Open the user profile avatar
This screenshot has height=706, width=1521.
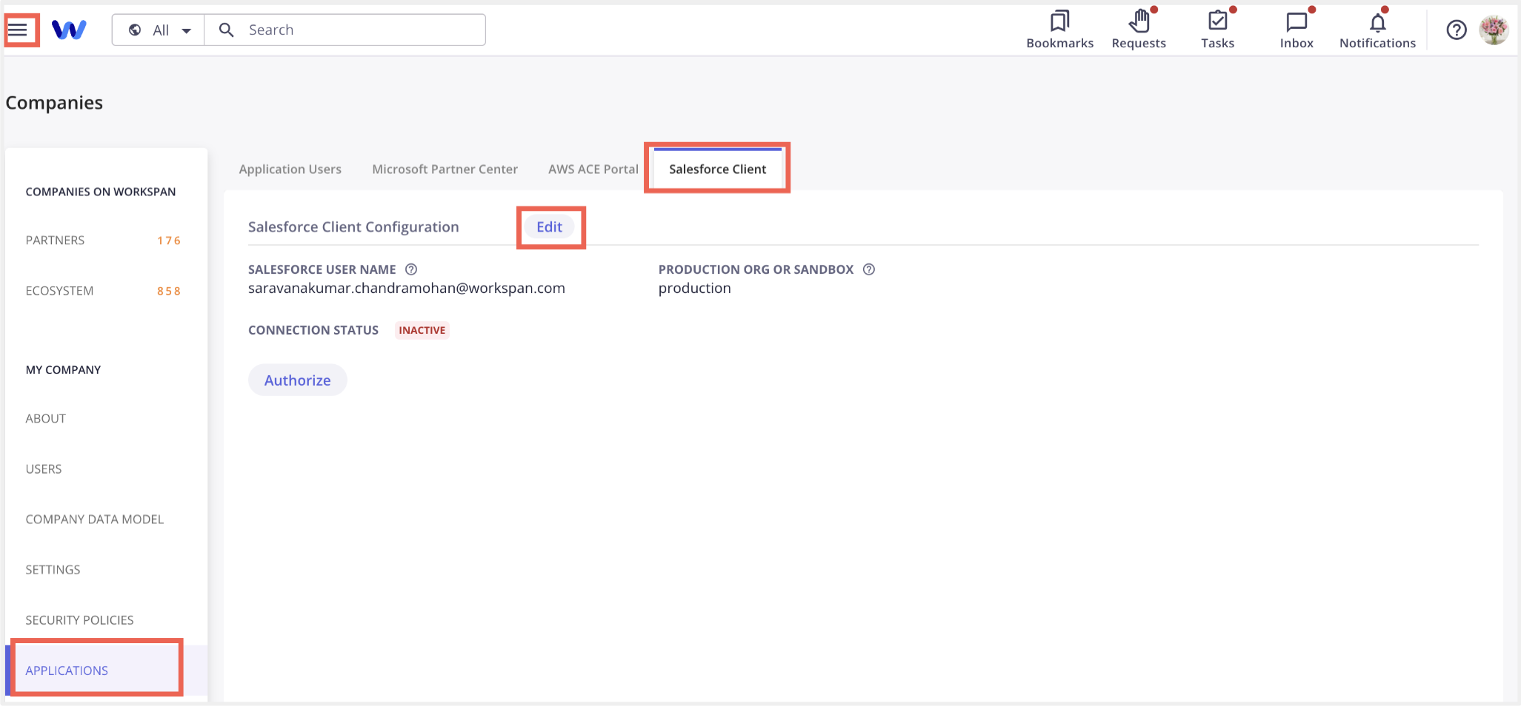[1494, 30]
